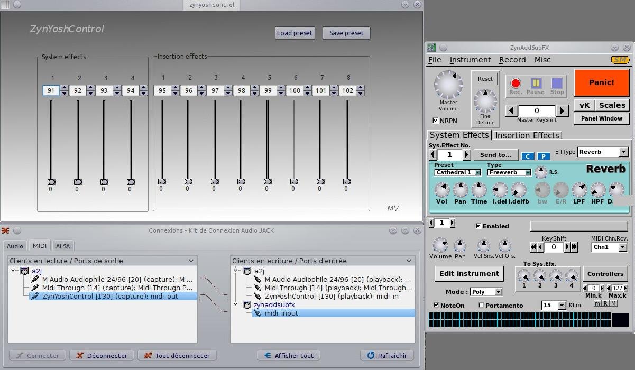The image size is (635, 370).
Task: Click the SM logo icon in ZynAddSubFX
Action: coord(620,60)
